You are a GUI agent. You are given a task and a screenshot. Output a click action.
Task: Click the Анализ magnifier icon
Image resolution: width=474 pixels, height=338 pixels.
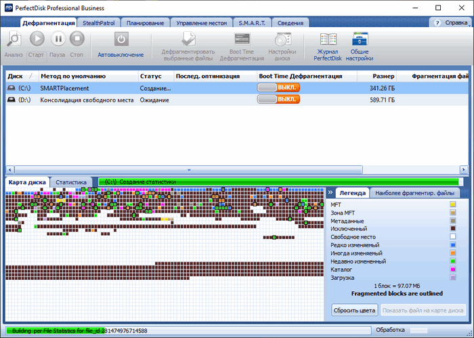tap(14, 39)
